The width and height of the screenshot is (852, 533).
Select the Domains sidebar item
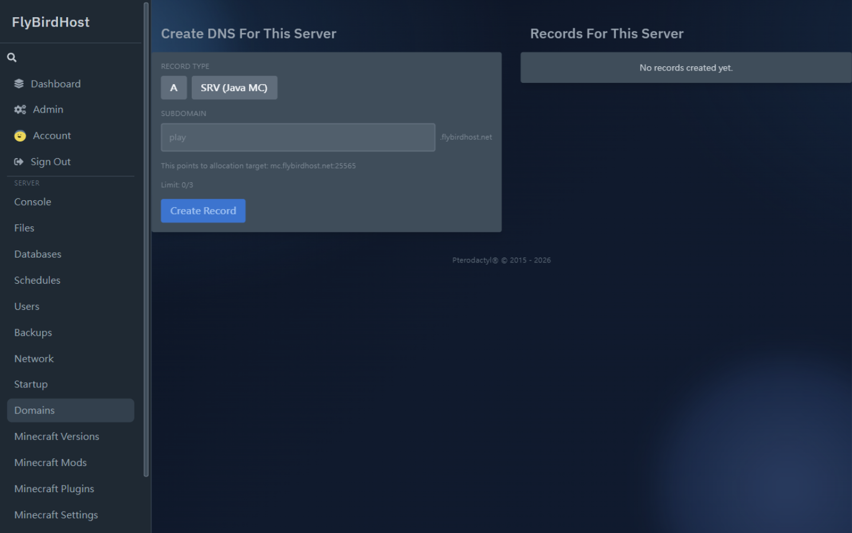click(x=70, y=410)
